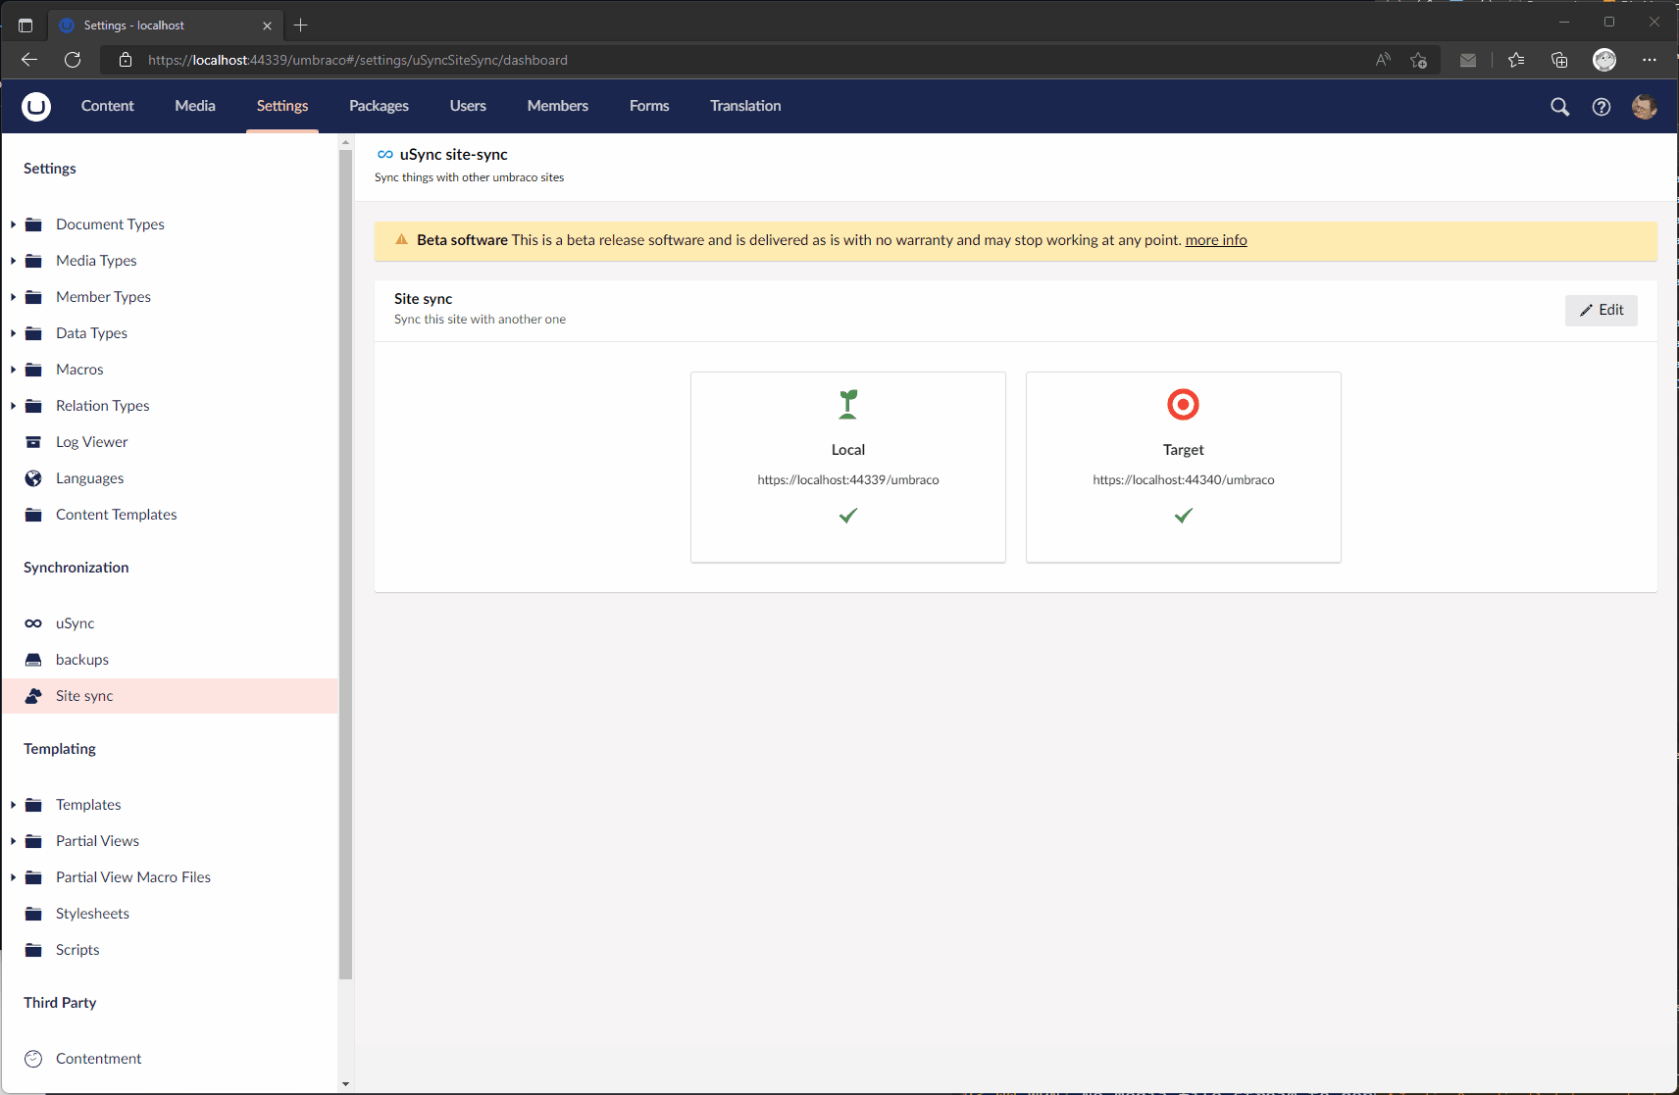Screen dimensions: 1679x1095
Task: Expand the Templates tree
Action: click(x=12, y=804)
